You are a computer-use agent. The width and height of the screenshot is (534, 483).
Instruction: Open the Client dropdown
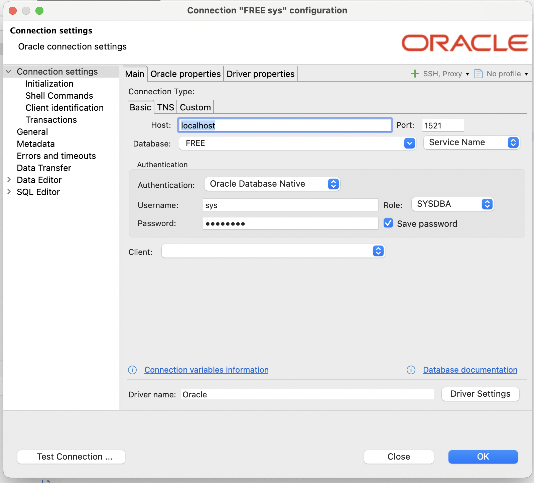pyautogui.click(x=273, y=251)
